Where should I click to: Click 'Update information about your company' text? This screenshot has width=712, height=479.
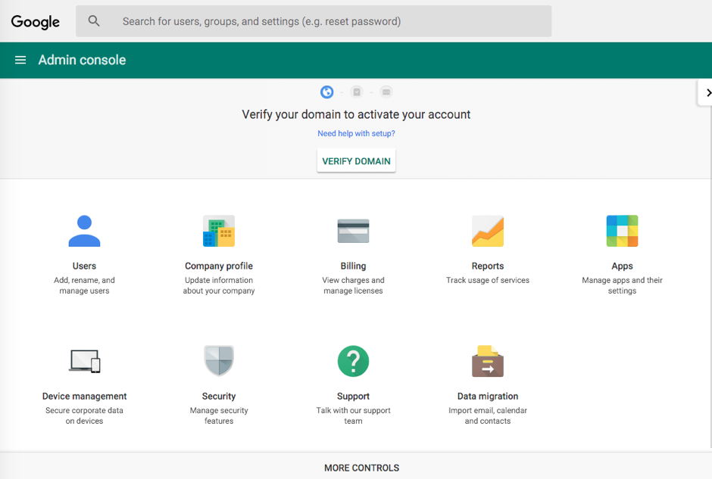coord(219,285)
